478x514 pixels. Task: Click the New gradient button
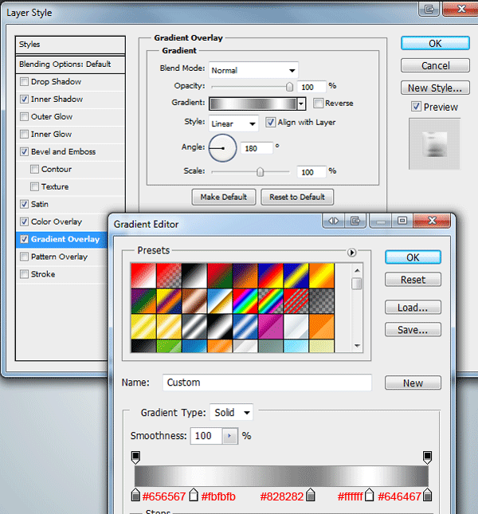pos(413,383)
